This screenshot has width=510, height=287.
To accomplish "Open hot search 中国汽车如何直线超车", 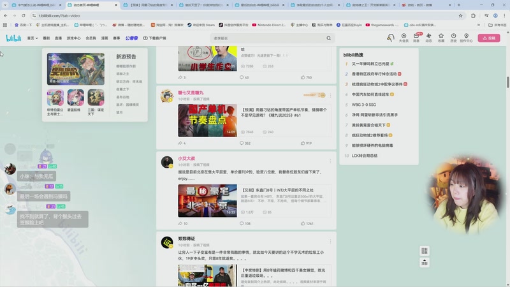I will point(370,94).
